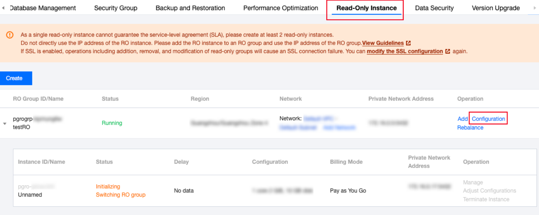
Task: Collapse the testRO group row
Action: coord(5,124)
